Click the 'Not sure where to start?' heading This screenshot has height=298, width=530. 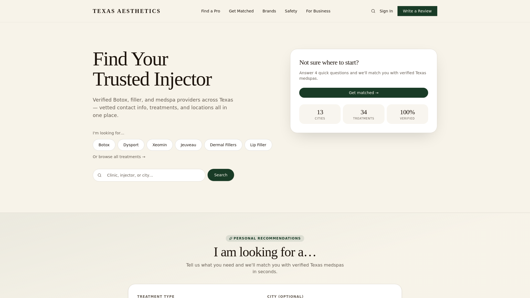329,63
